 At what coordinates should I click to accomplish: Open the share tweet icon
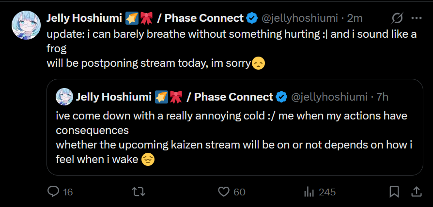click(416, 192)
